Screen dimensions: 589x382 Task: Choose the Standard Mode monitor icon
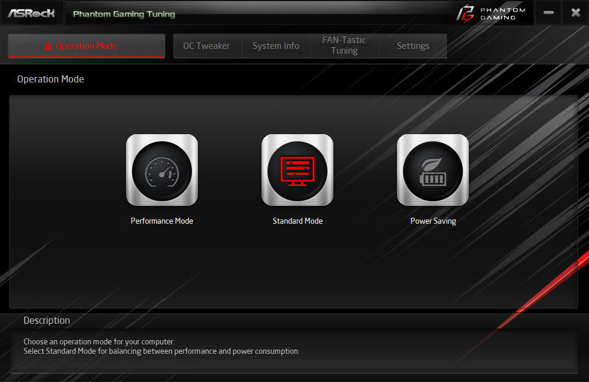[x=297, y=170]
